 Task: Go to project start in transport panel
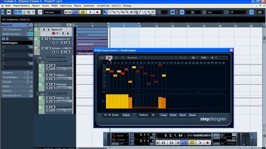click(x=158, y=143)
